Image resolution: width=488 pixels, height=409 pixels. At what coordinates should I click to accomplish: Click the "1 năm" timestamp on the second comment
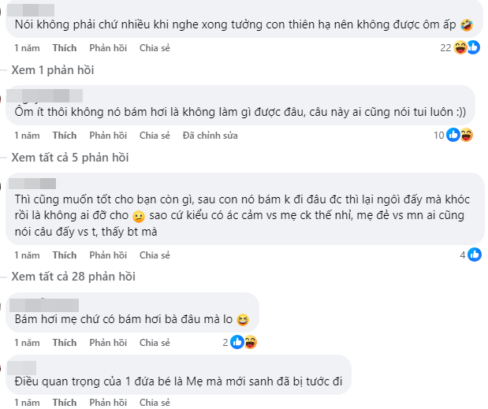(27, 136)
